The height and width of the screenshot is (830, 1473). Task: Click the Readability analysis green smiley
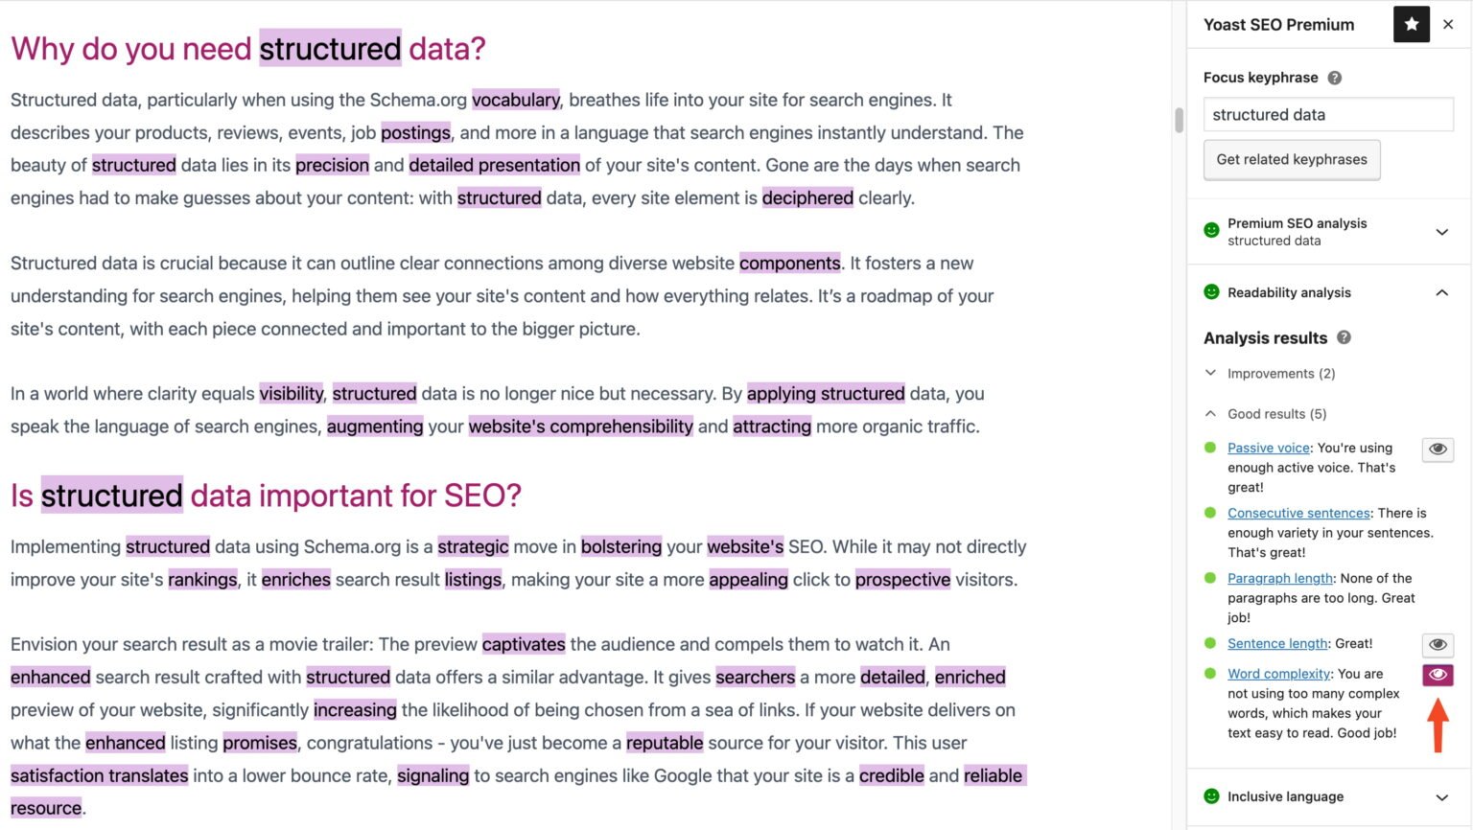coord(1211,292)
